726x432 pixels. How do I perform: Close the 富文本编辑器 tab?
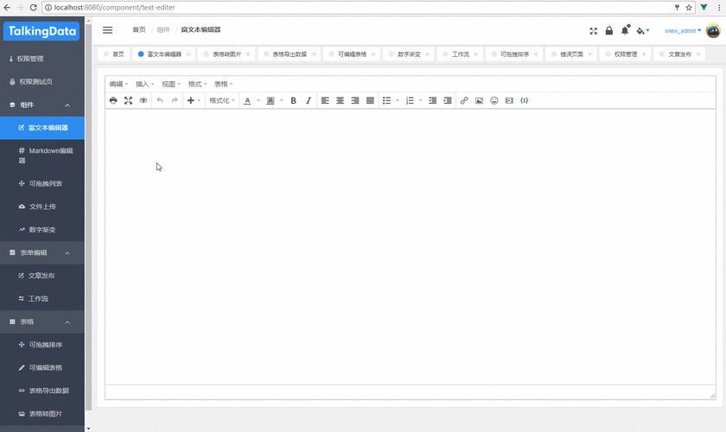pyautogui.click(x=188, y=54)
